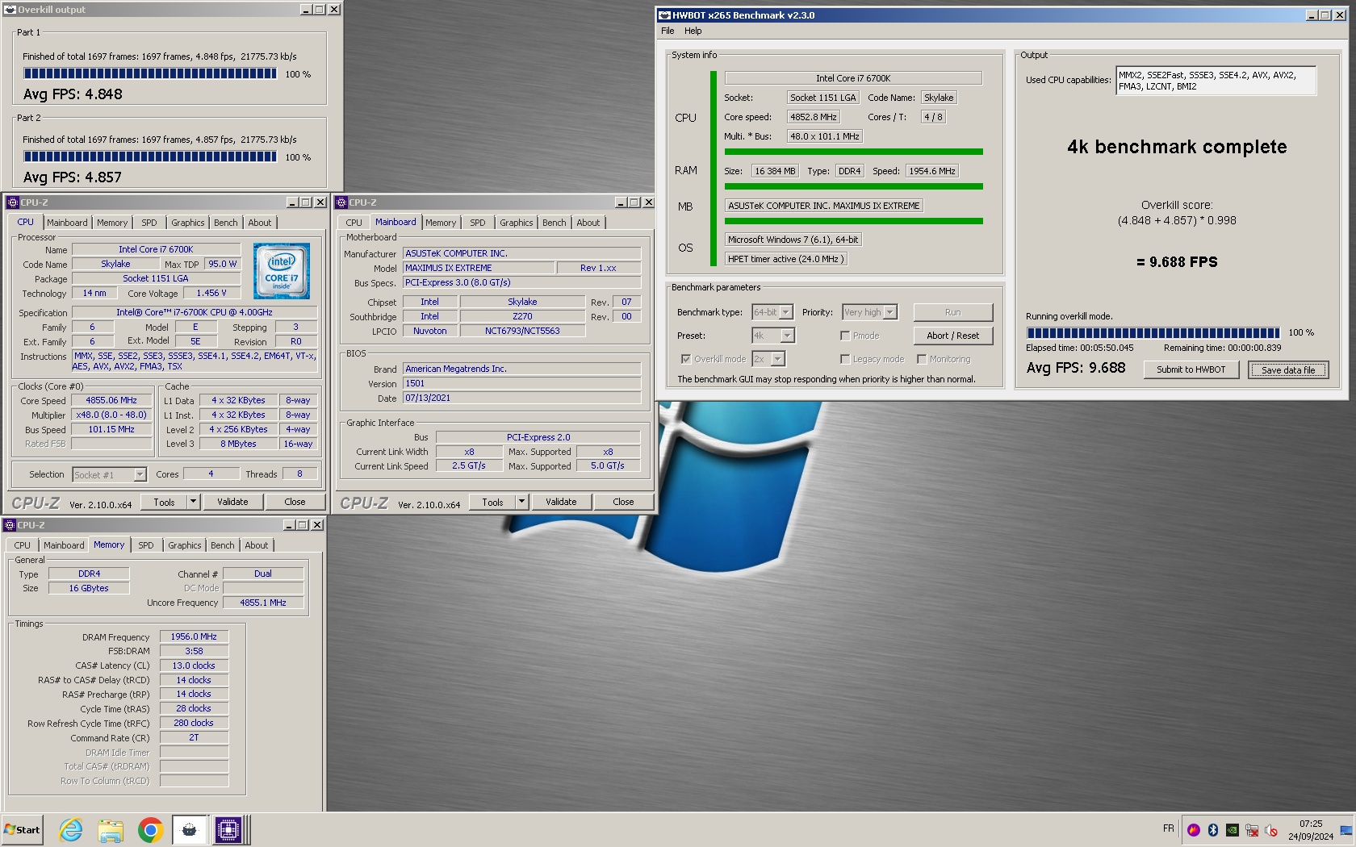Click the Avg FPS: 9.688 result text
The height and width of the screenshot is (847, 1356).
click(x=1076, y=368)
